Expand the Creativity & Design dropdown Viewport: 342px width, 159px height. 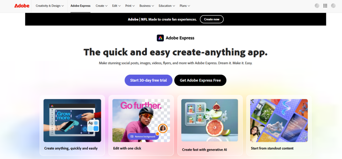(x=50, y=6)
